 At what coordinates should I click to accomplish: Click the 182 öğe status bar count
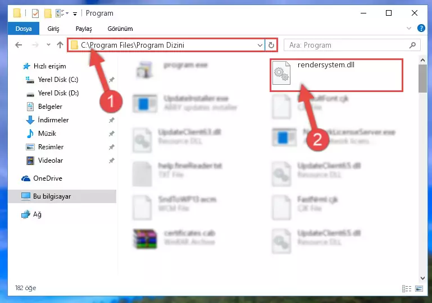[26, 288]
